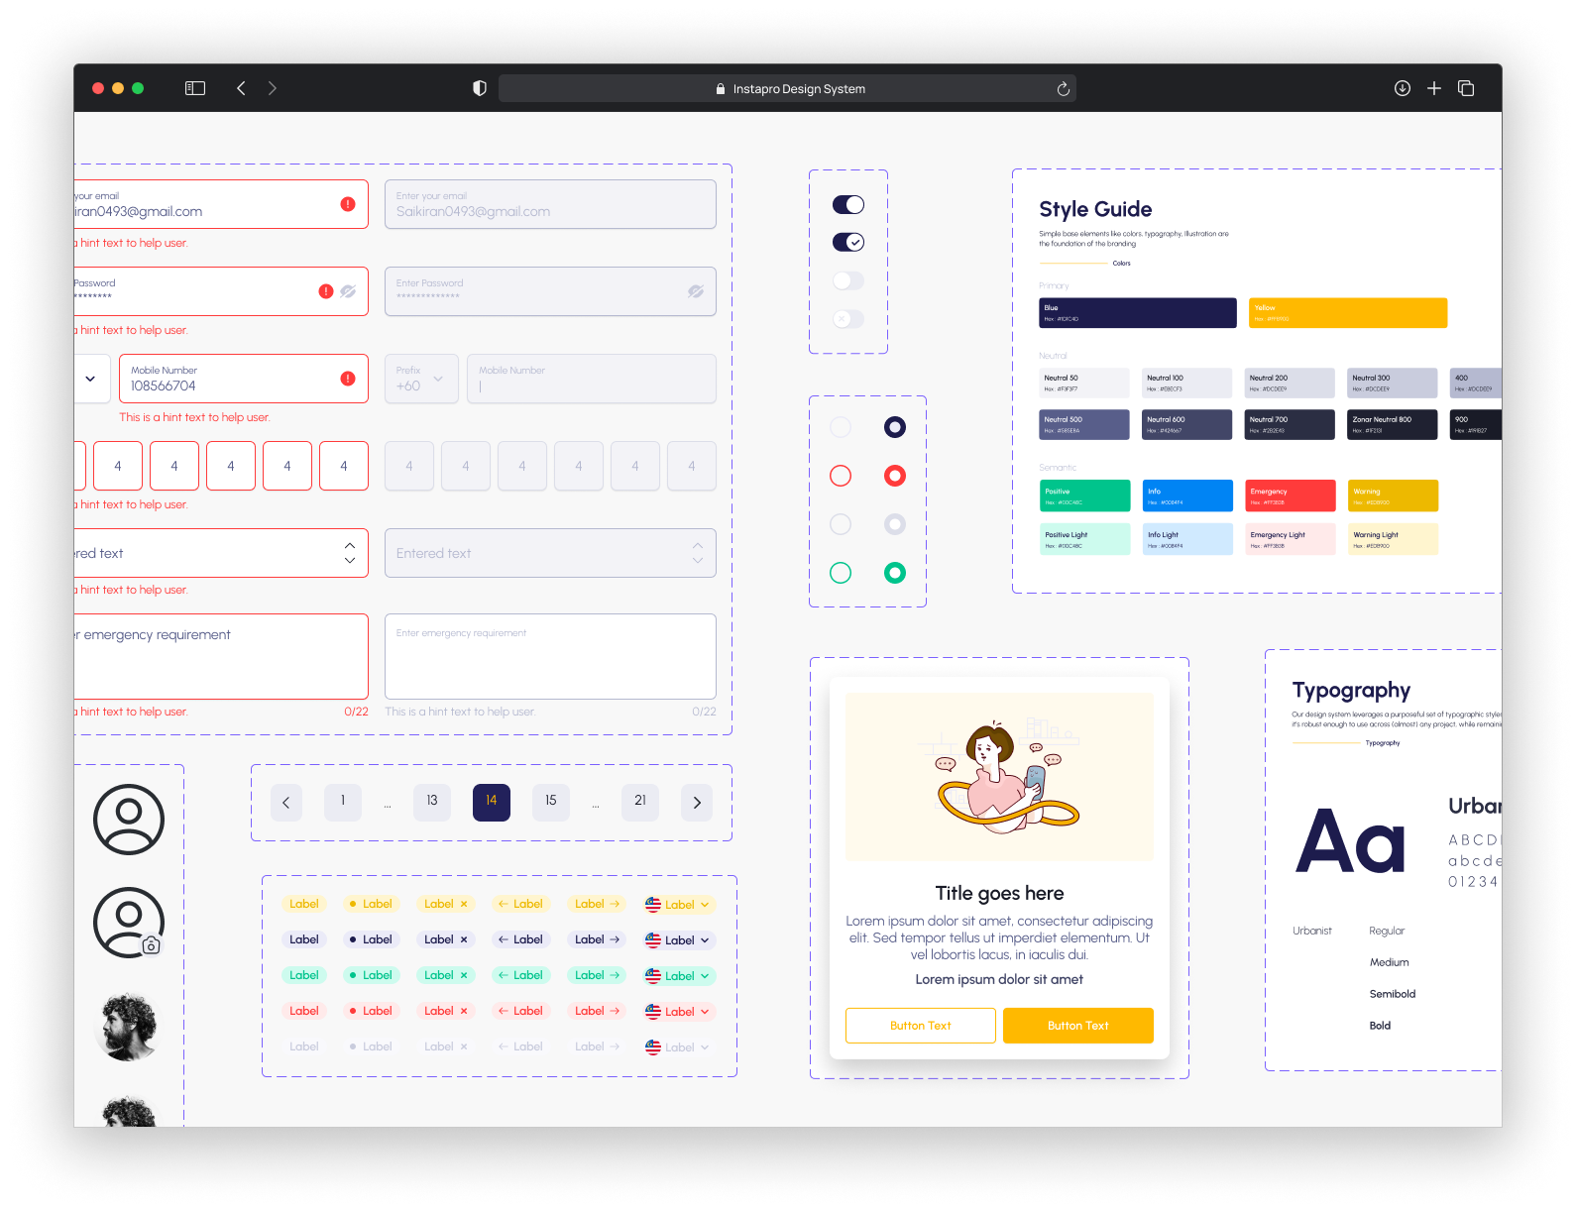Toggle password visibility in error Password field
This screenshot has height=1211, width=1576.
click(x=348, y=291)
